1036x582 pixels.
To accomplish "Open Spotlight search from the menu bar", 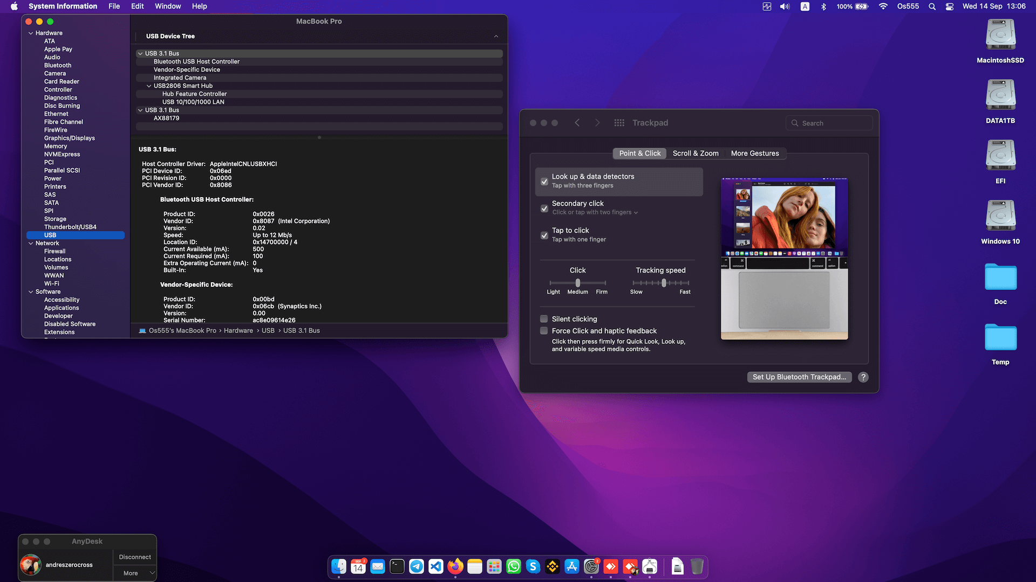I will click(931, 6).
